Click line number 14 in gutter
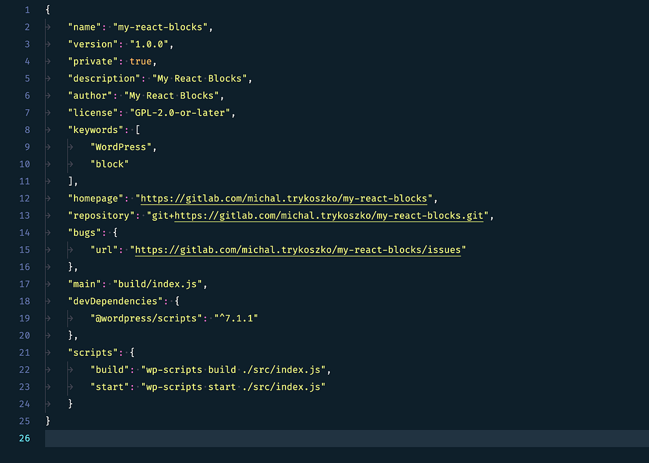649x463 pixels. (25, 232)
